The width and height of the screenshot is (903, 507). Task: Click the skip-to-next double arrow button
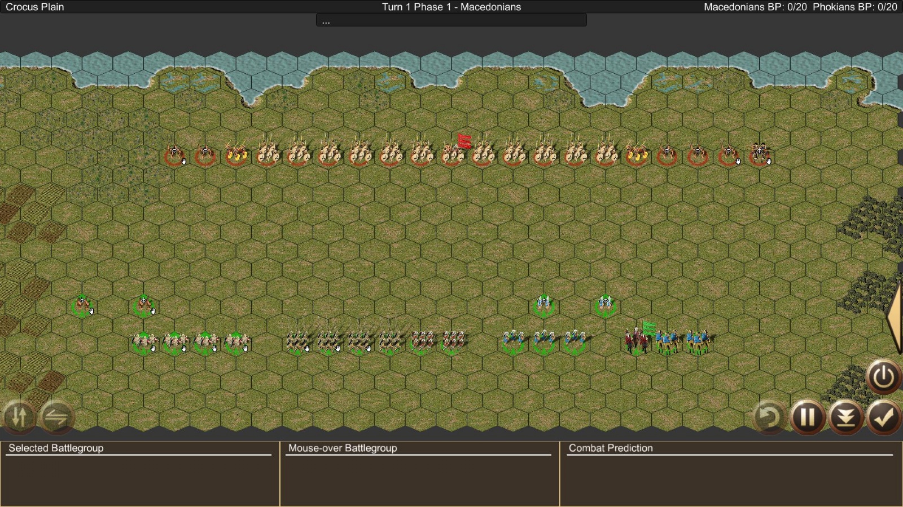coord(845,417)
